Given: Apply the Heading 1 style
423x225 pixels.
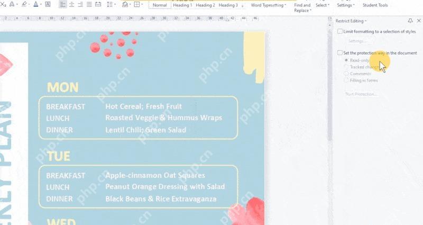Looking at the screenshot, I should click(182, 5).
